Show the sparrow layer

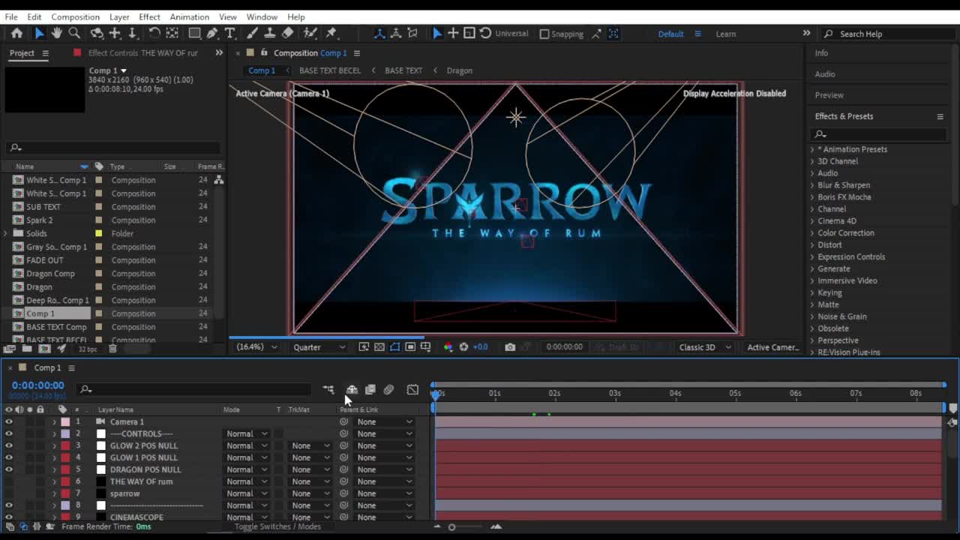[9, 493]
